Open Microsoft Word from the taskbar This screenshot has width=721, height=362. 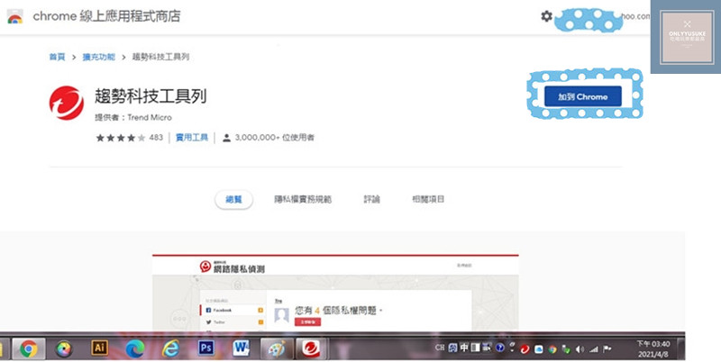pos(241,348)
